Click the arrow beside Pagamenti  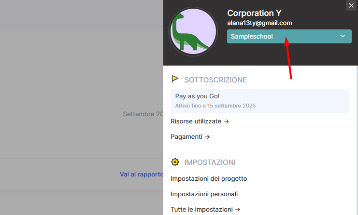207,137
